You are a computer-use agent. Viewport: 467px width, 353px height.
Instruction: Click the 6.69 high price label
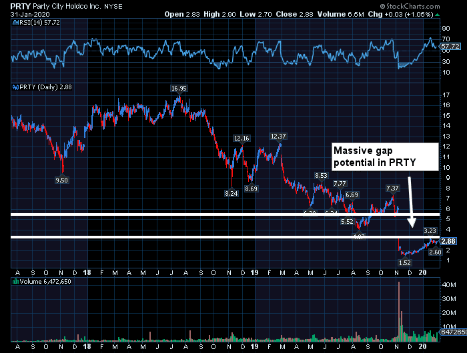coord(352,194)
